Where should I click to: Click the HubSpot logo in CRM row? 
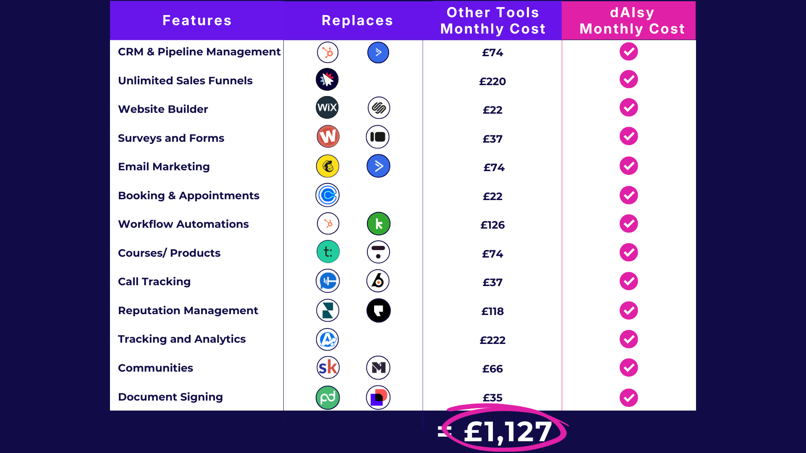[x=327, y=52]
